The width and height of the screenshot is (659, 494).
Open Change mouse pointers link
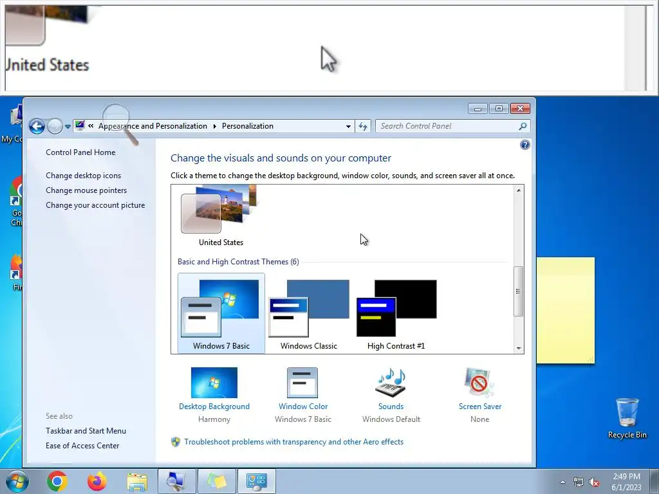86,190
